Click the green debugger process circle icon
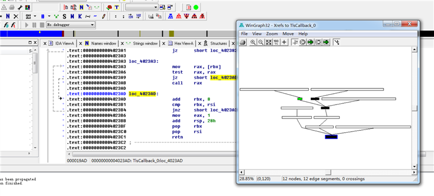Image resolution: width=434 pixels, height=196 pixels. [196, 8]
